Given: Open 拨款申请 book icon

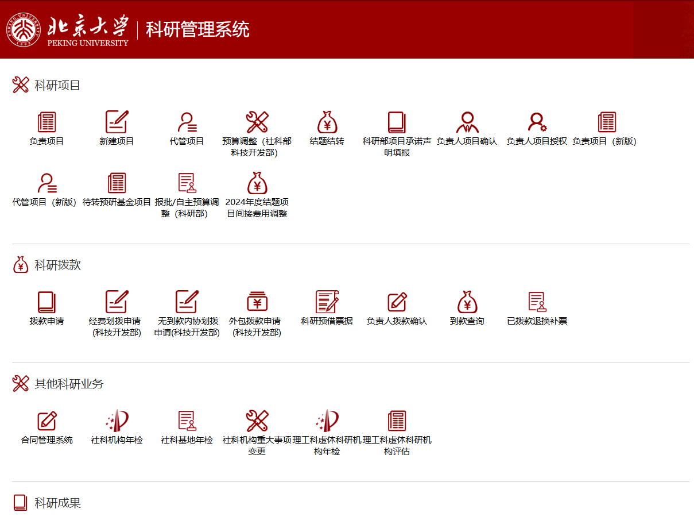Looking at the screenshot, I should (x=46, y=302).
